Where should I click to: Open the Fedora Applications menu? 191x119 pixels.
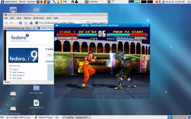pyautogui.click(x=9, y=2)
